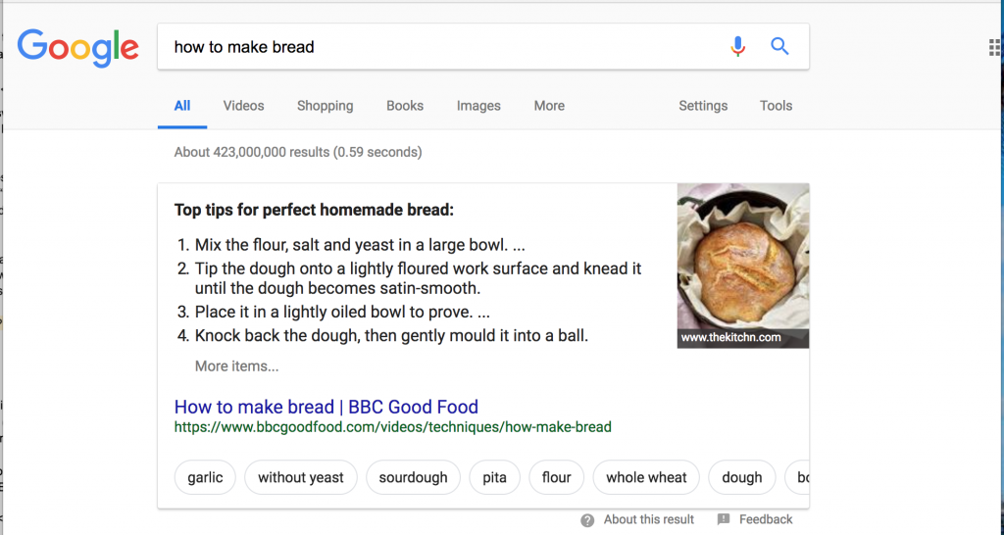Open the Settings dropdown menu

pyautogui.click(x=703, y=106)
